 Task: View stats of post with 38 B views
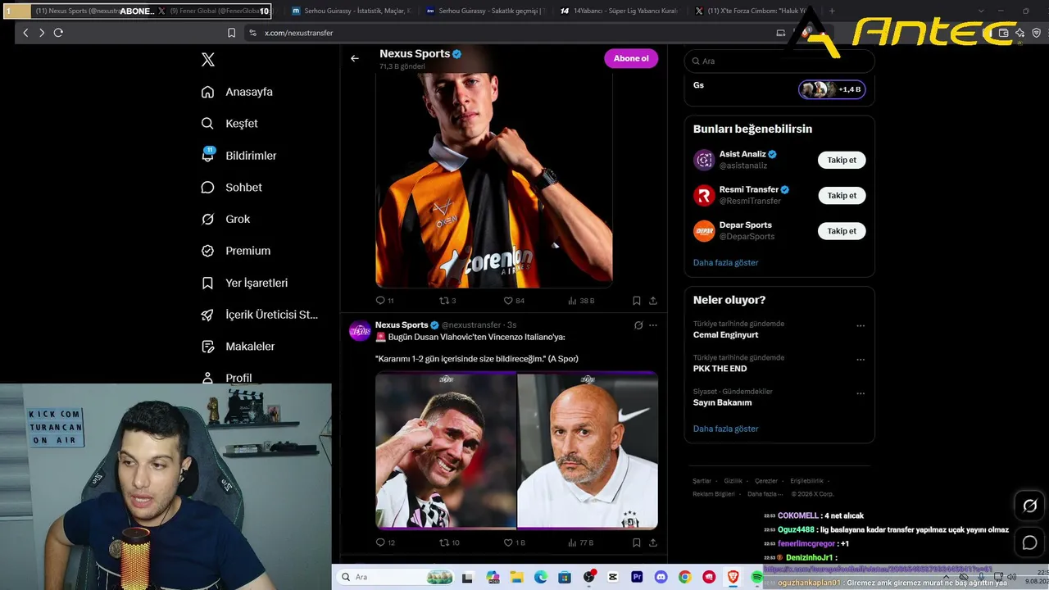click(581, 301)
